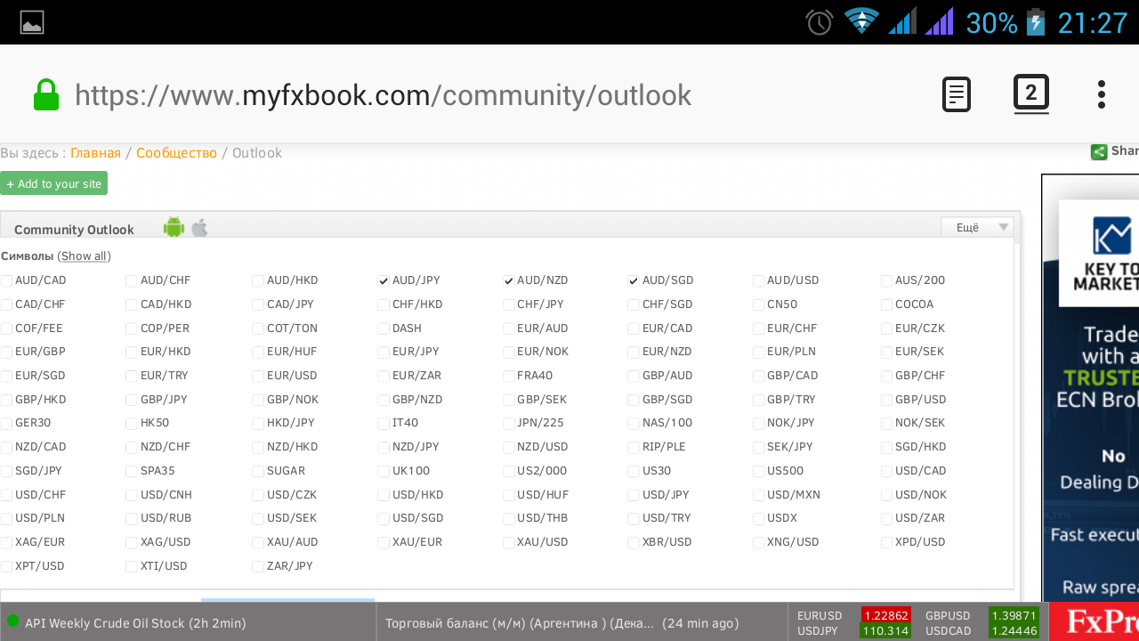This screenshot has width=1139, height=641.
Task: Open the Сообщество breadcrumb link
Action: pyautogui.click(x=176, y=153)
